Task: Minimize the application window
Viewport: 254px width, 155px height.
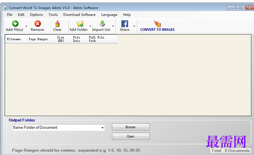Action: [x=231, y=8]
